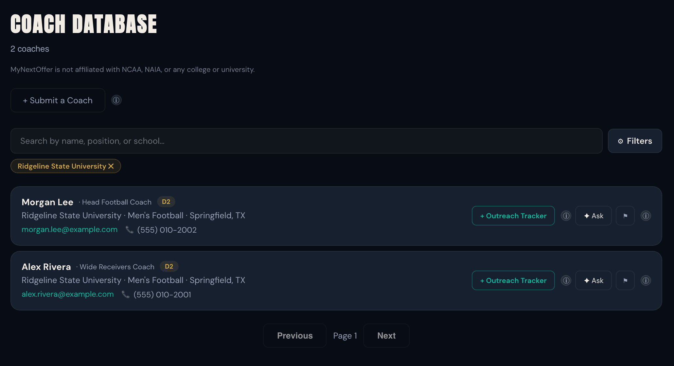Click the info icon beside Submit a Coach
The width and height of the screenshot is (674, 366).
click(116, 100)
